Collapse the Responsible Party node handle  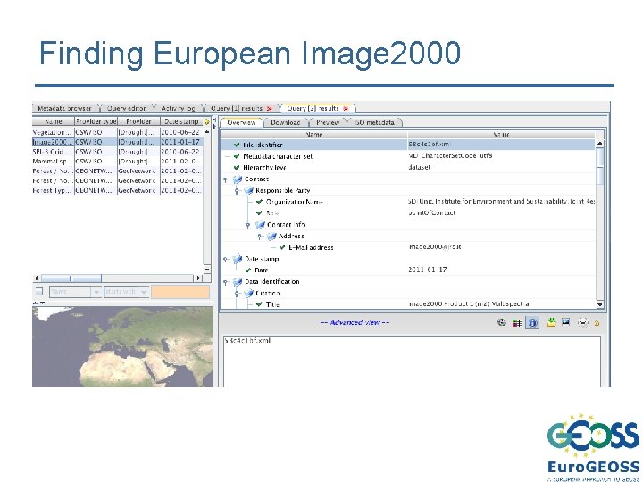[x=237, y=191]
